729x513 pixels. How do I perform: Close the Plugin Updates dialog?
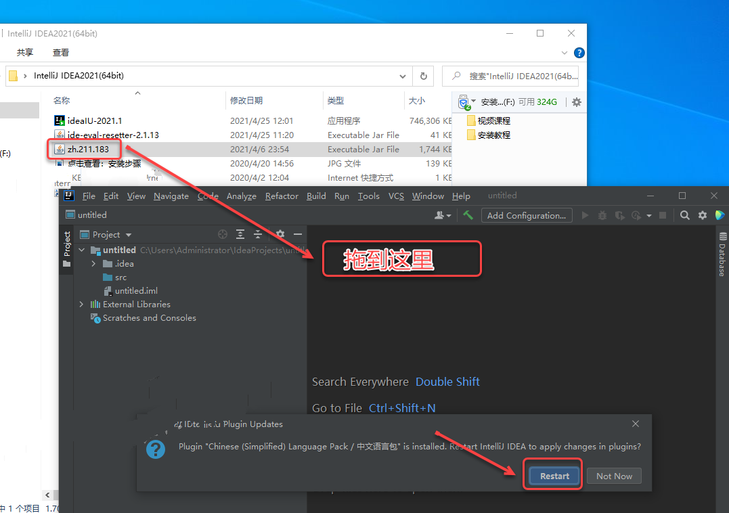coord(636,424)
